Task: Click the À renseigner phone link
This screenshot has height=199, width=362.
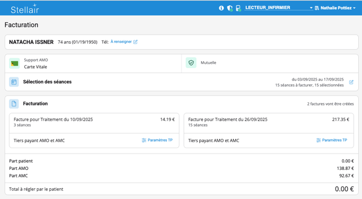Action: coord(121,42)
